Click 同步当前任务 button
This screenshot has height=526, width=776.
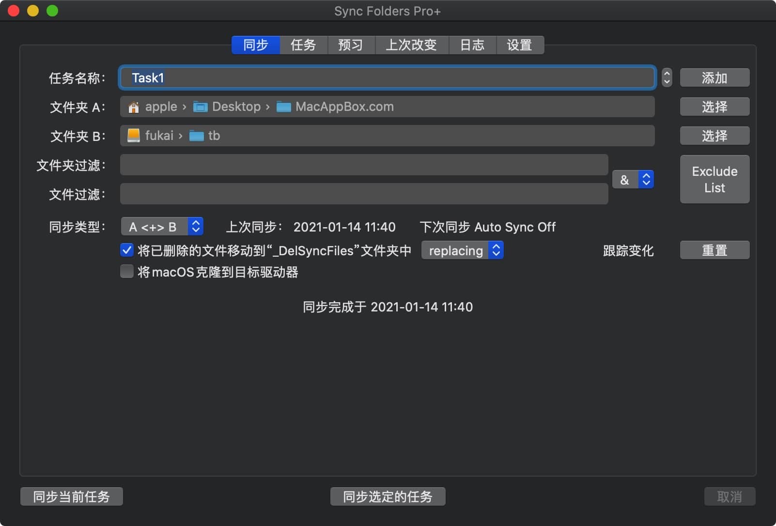point(72,496)
